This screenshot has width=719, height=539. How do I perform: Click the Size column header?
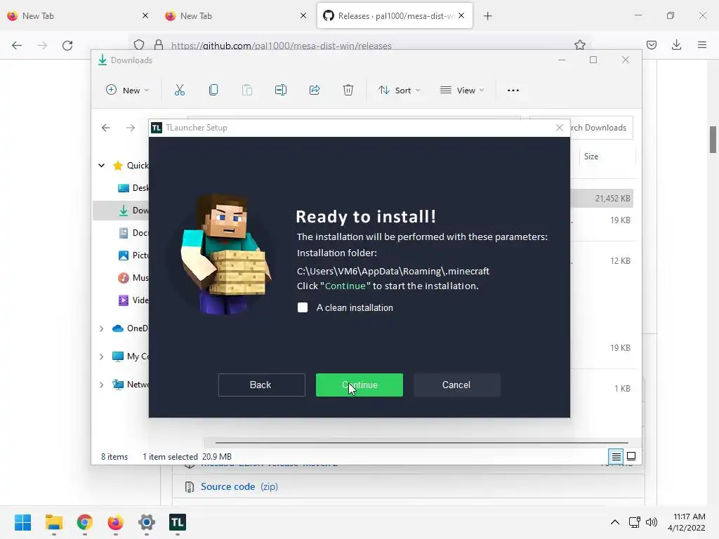591,157
